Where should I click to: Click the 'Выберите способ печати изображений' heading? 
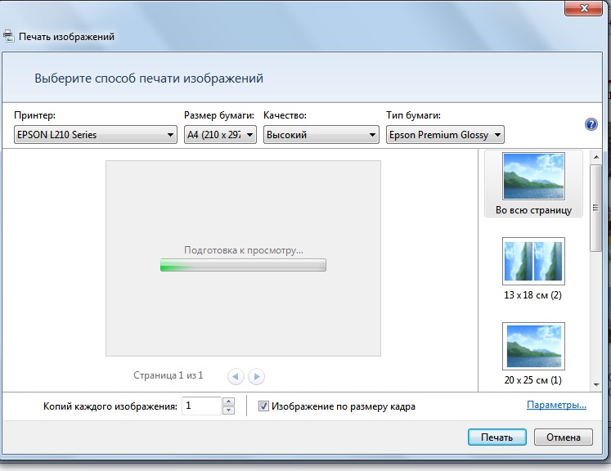(149, 78)
